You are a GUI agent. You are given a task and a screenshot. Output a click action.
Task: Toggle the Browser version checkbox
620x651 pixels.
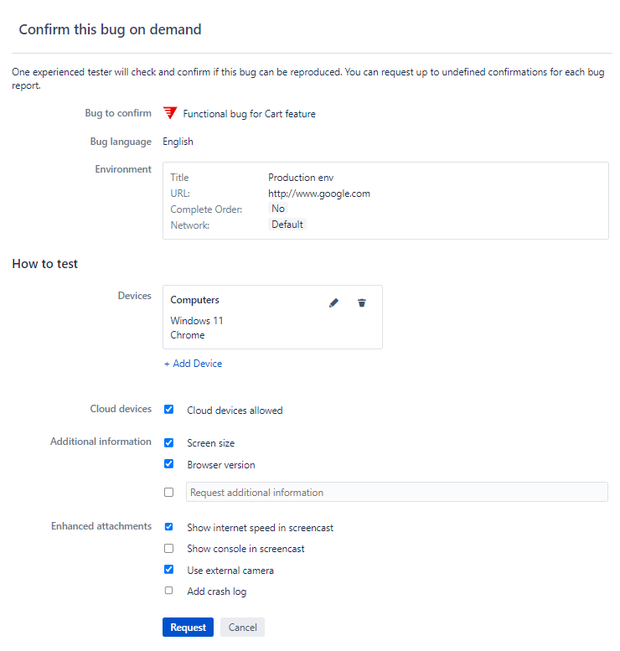168,464
